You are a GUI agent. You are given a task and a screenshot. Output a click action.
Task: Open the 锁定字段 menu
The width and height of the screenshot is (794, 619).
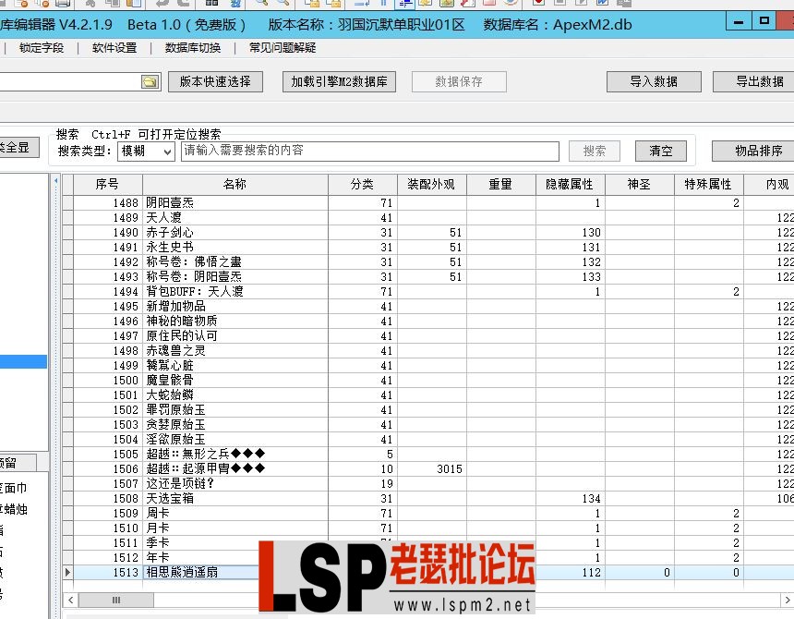click(x=42, y=48)
